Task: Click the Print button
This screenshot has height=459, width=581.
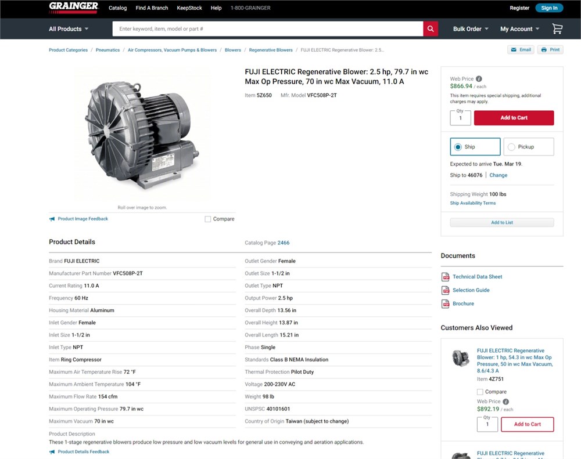Action: coord(550,49)
